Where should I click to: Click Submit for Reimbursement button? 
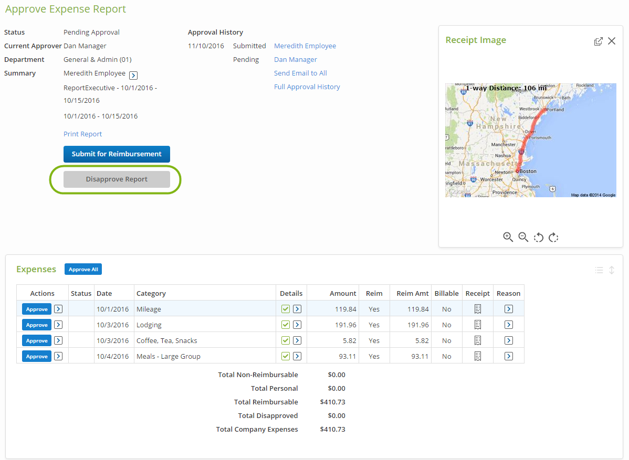117,154
